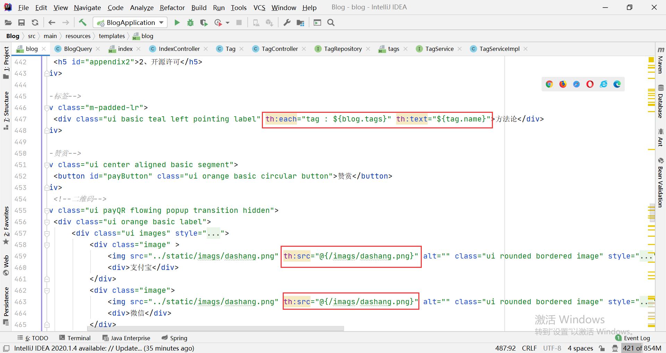666x353 pixels.
Task: Click the inspector hat icon in status bar
Action: tap(615, 348)
